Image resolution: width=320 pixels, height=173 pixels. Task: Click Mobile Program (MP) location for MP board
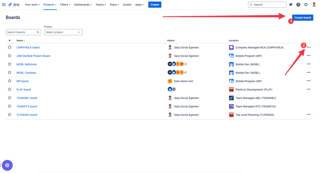tap(248, 81)
